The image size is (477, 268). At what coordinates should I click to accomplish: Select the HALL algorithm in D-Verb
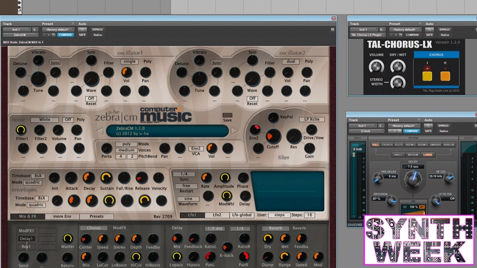[x=375, y=145]
